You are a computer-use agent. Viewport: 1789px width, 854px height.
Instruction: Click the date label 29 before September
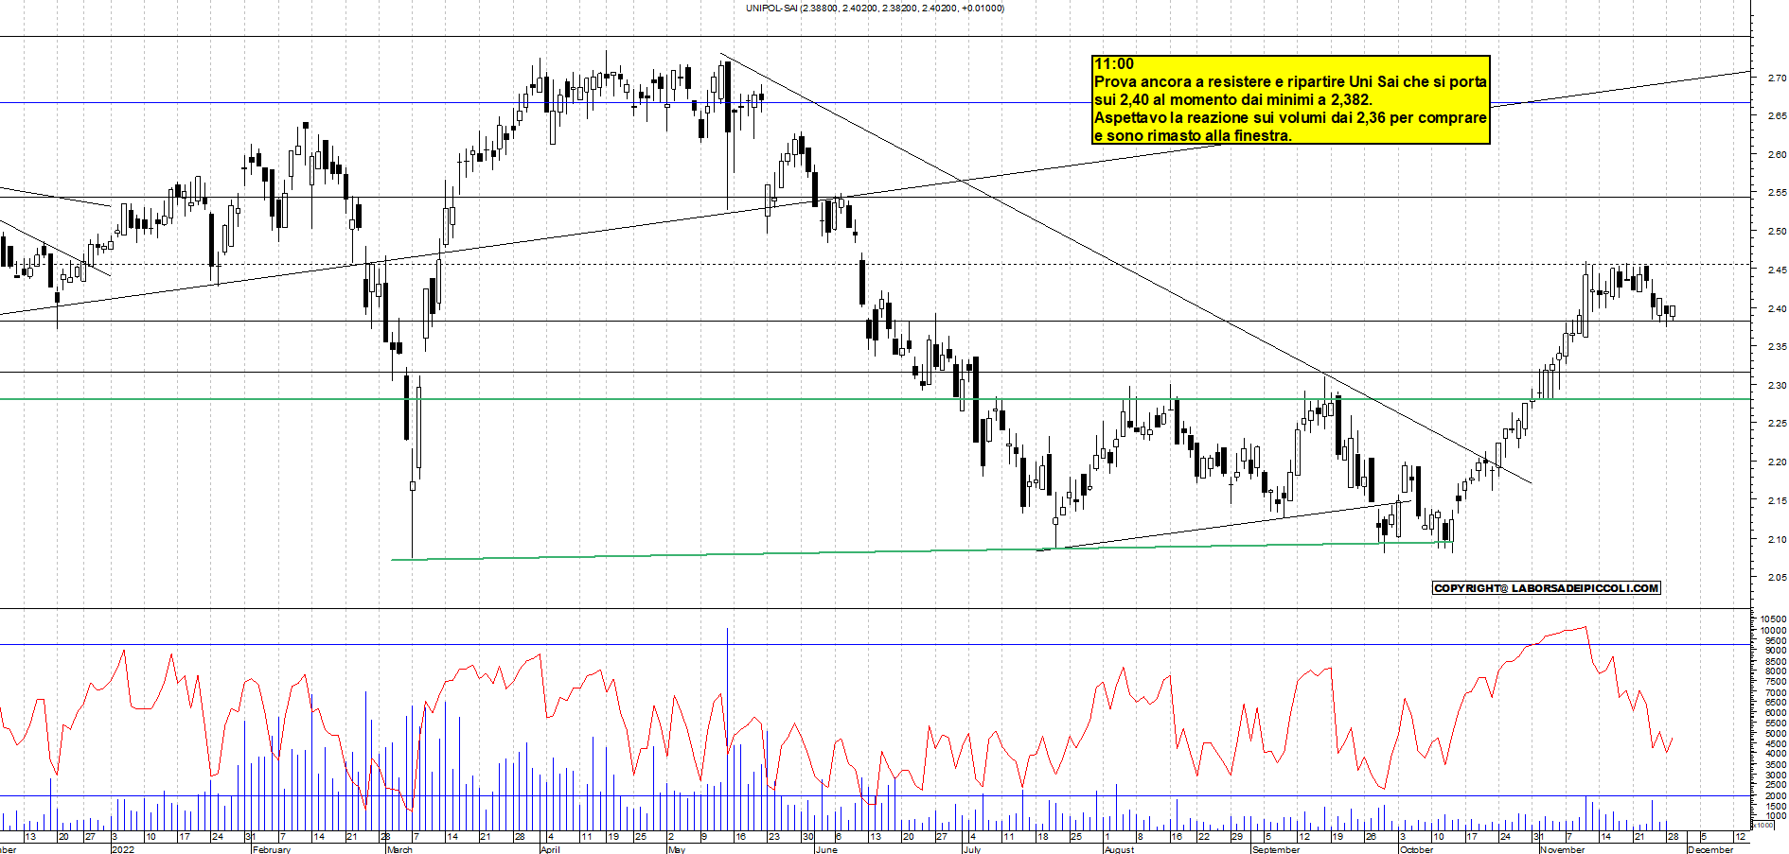(x=1236, y=837)
